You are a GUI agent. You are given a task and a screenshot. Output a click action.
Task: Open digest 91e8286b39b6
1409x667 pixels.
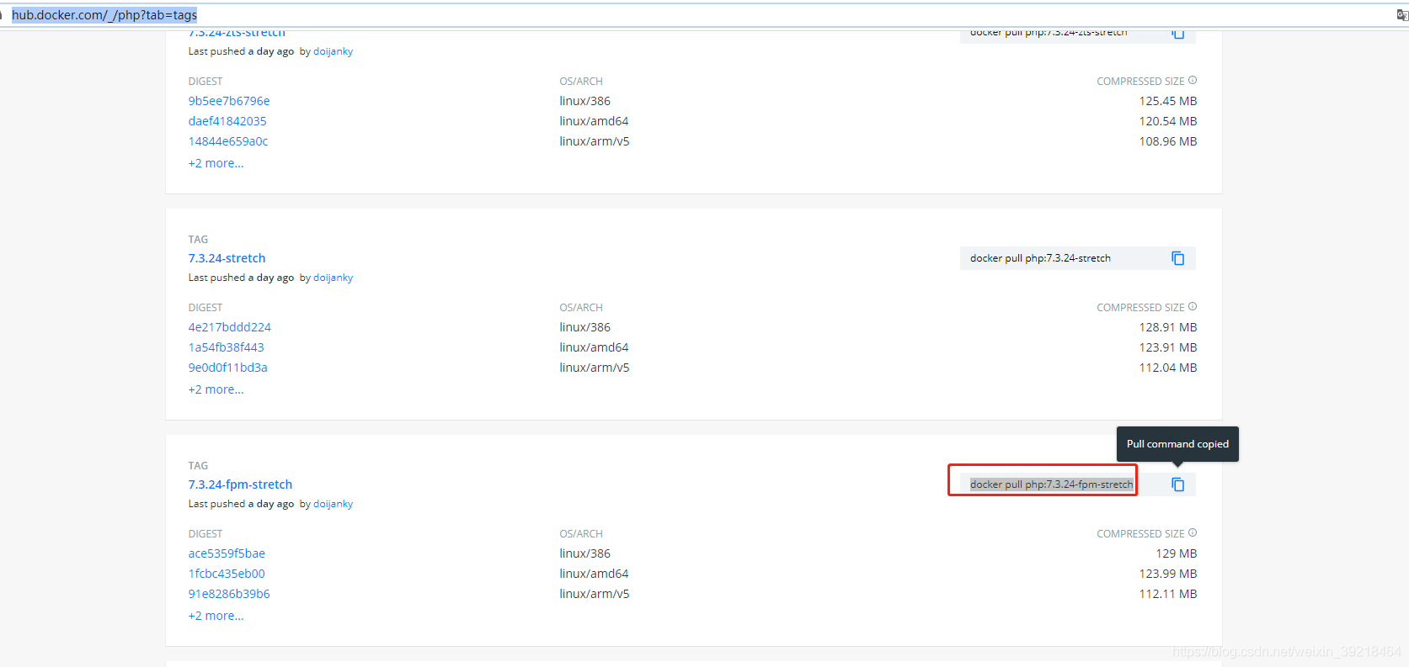[x=229, y=594]
